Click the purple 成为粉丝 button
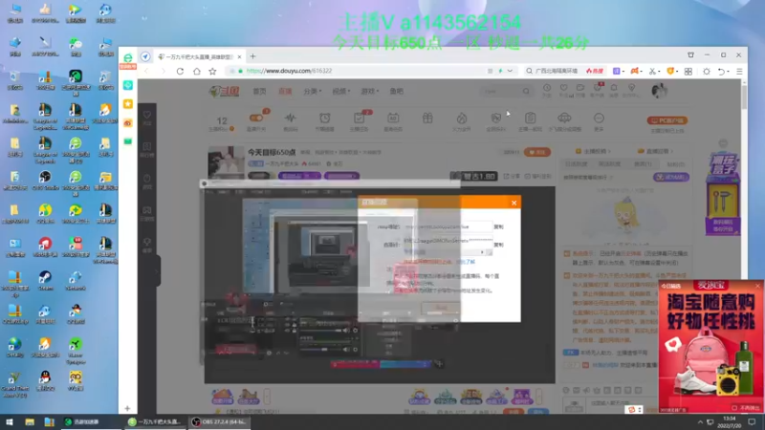The width and height of the screenshot is (765, 430). (671, 177)
